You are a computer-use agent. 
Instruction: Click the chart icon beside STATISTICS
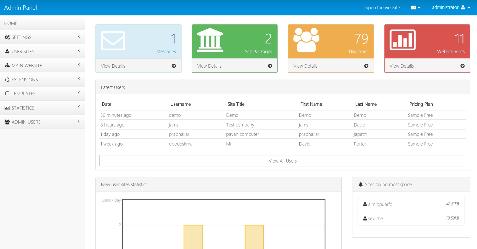tap(7, 108)
